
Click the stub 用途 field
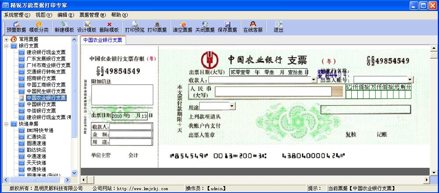130,142
